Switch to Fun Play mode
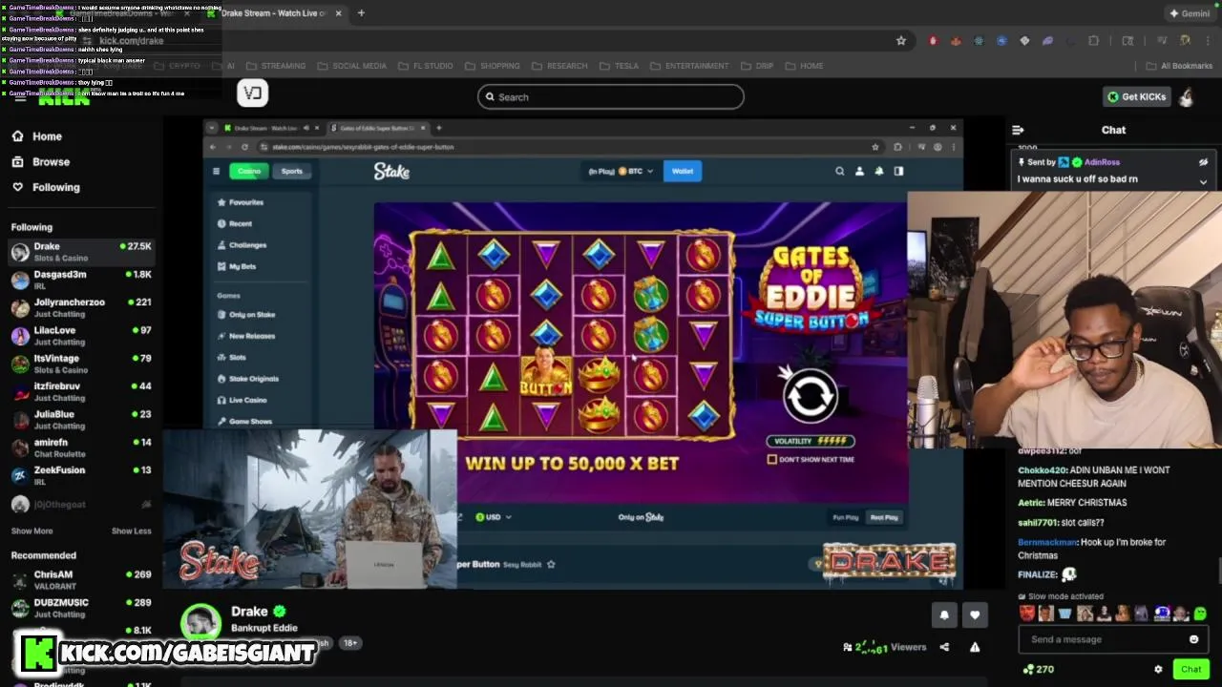Viewport: 1222px width, 687px height. 846,517
